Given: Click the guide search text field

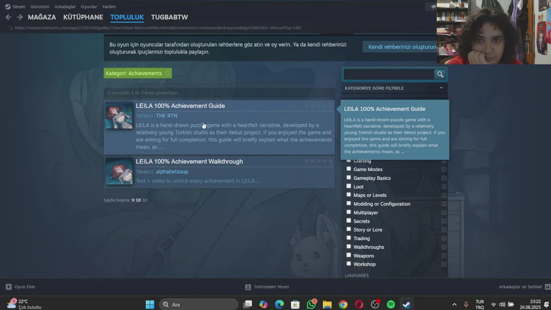Looking at the screenshot, I should click(389, 74).
